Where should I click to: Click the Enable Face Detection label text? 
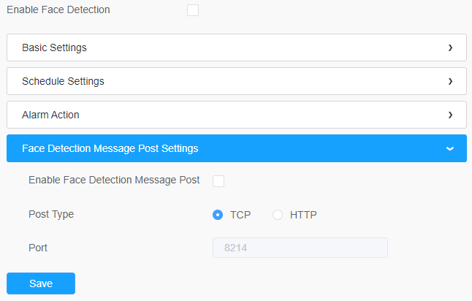point(58,9)
